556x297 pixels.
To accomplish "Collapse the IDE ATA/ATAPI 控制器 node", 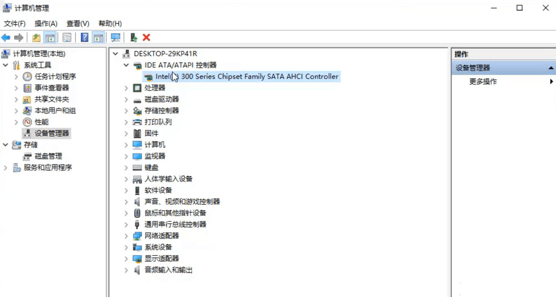I will [126, 65].
